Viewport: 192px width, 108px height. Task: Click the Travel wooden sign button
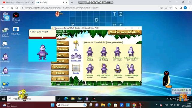click(60, 61)
